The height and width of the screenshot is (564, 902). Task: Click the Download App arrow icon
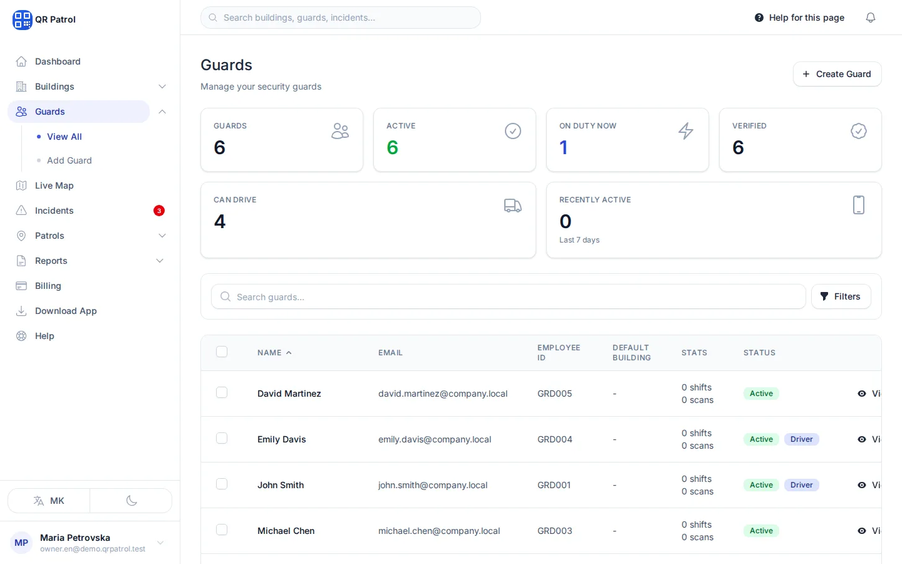(x=21, y=311)
